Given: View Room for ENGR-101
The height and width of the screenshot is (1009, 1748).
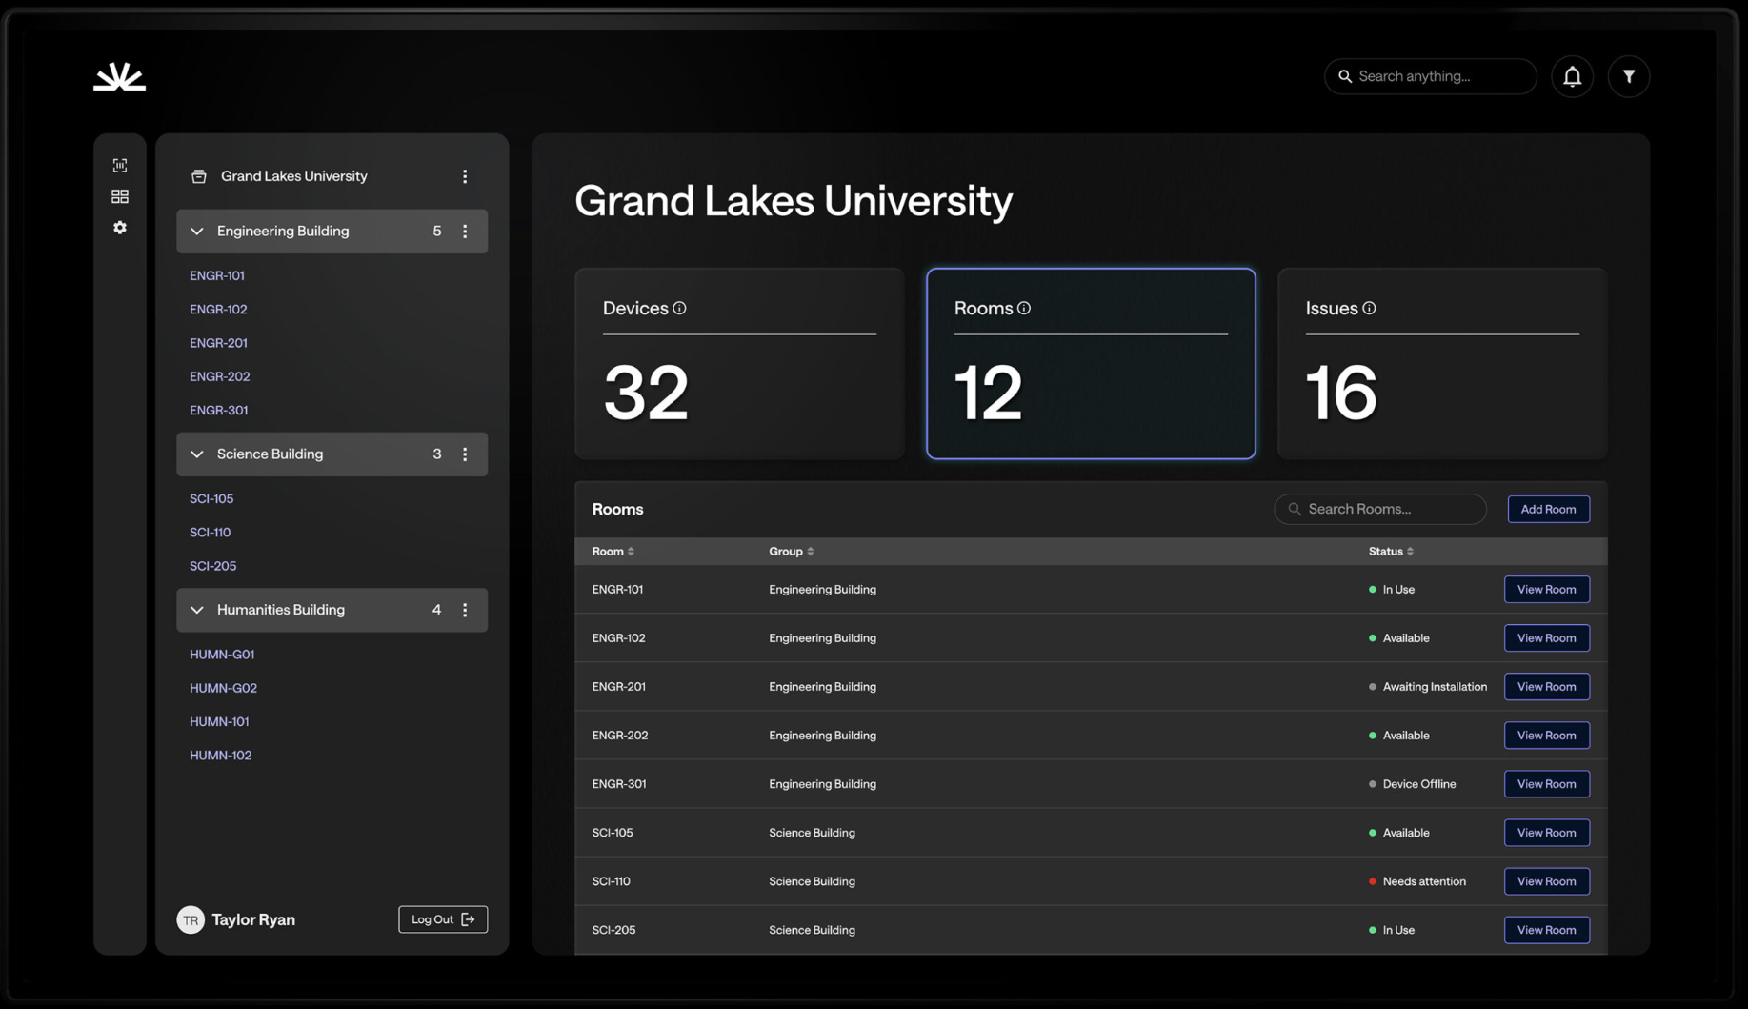Looking at the screenshot, I should click(x=1547, y=590).
